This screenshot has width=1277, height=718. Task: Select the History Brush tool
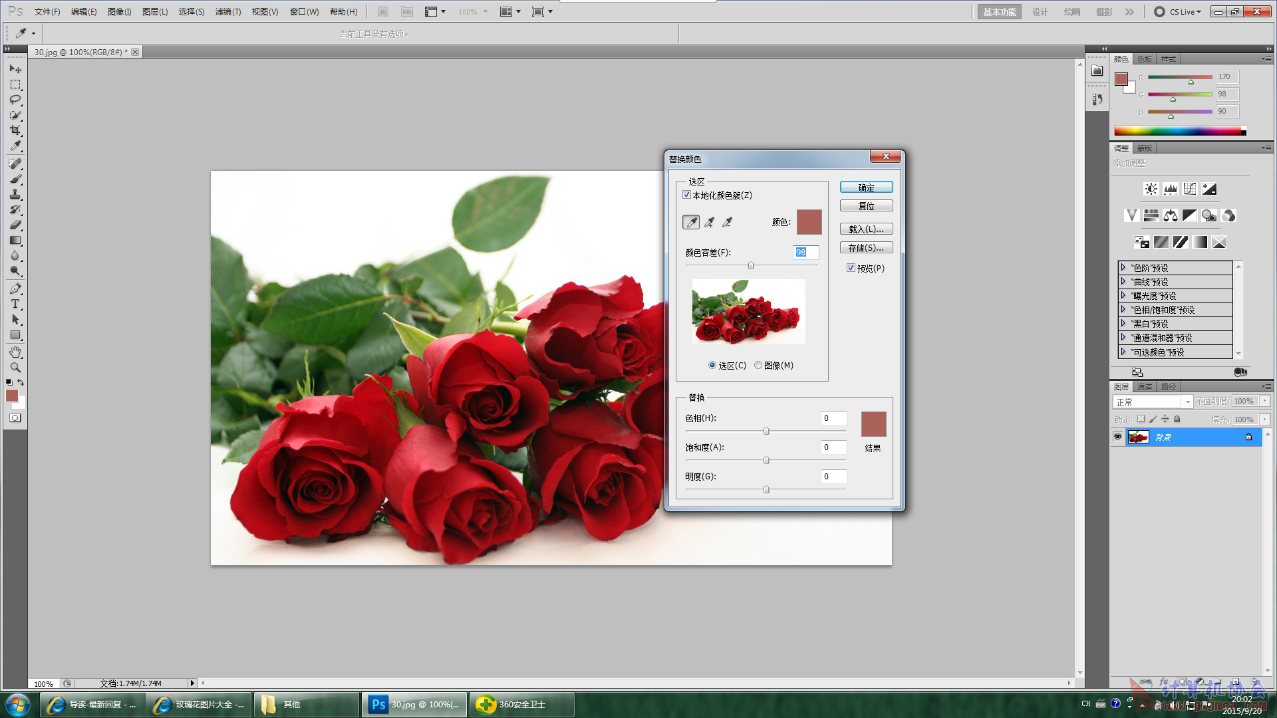point(15,209)
